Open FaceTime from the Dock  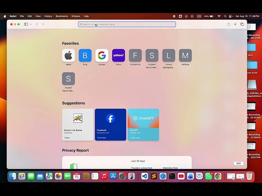tap(67, 176)
